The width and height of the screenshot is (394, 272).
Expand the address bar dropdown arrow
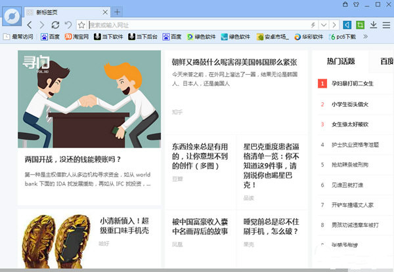click(325, 25)
